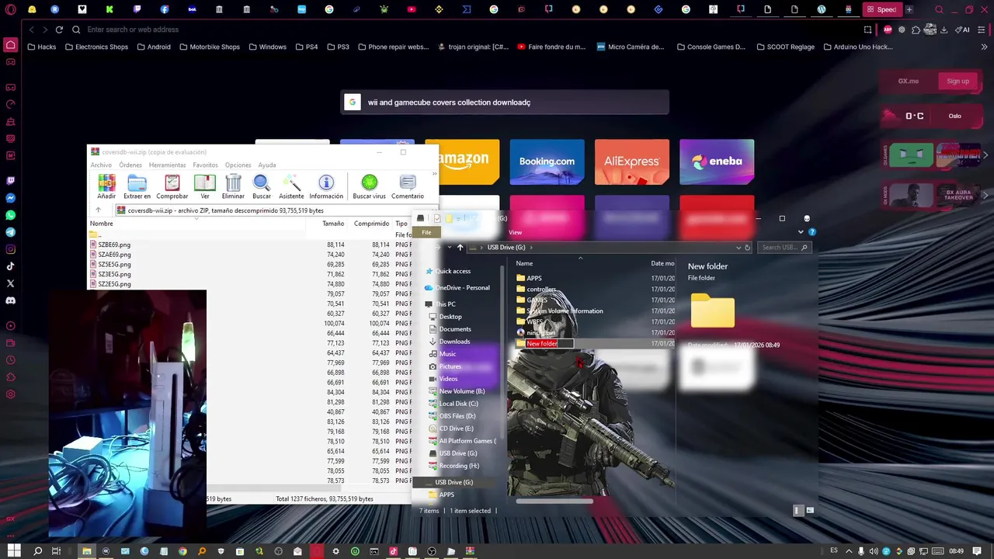Click the Eliminar trash icon in WinRAR
The width and height of the screenshot is (994, 559).
(x=233, y=186)
